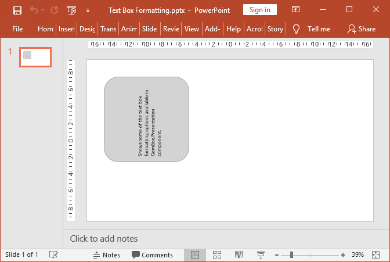This screenshot has height=262, width=390.
Task: Click the zoom slider handle
Action: 291,255
